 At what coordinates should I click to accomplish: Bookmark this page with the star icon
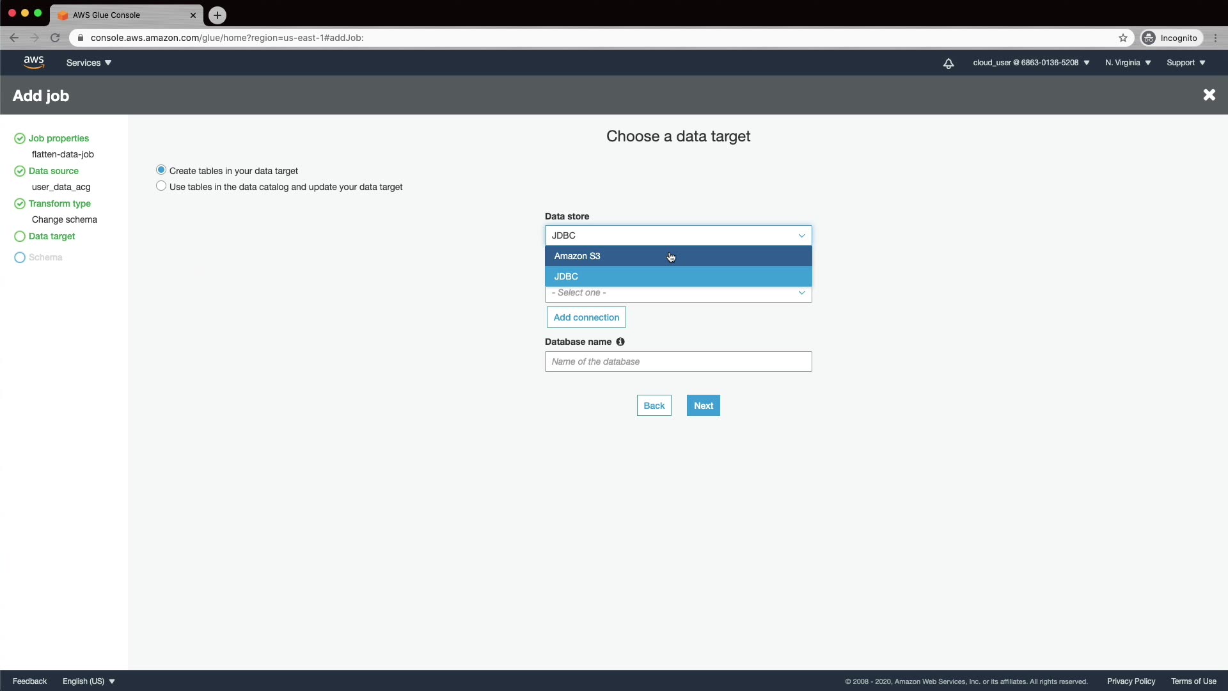pos(1123,38)
